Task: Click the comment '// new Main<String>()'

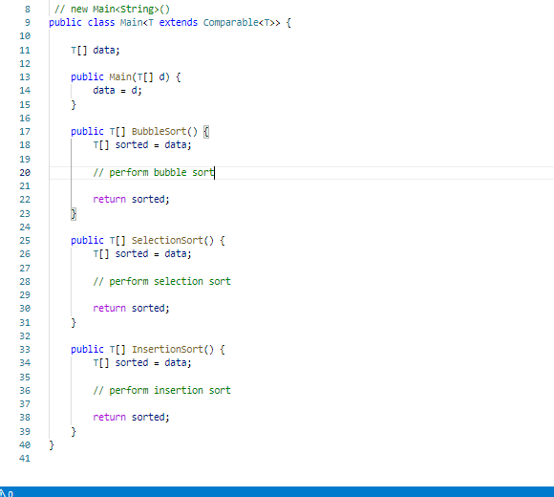Action: [x=112, y=10]
